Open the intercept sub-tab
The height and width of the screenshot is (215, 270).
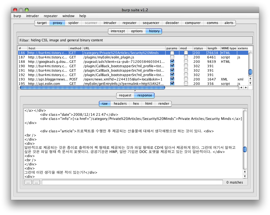118,31
